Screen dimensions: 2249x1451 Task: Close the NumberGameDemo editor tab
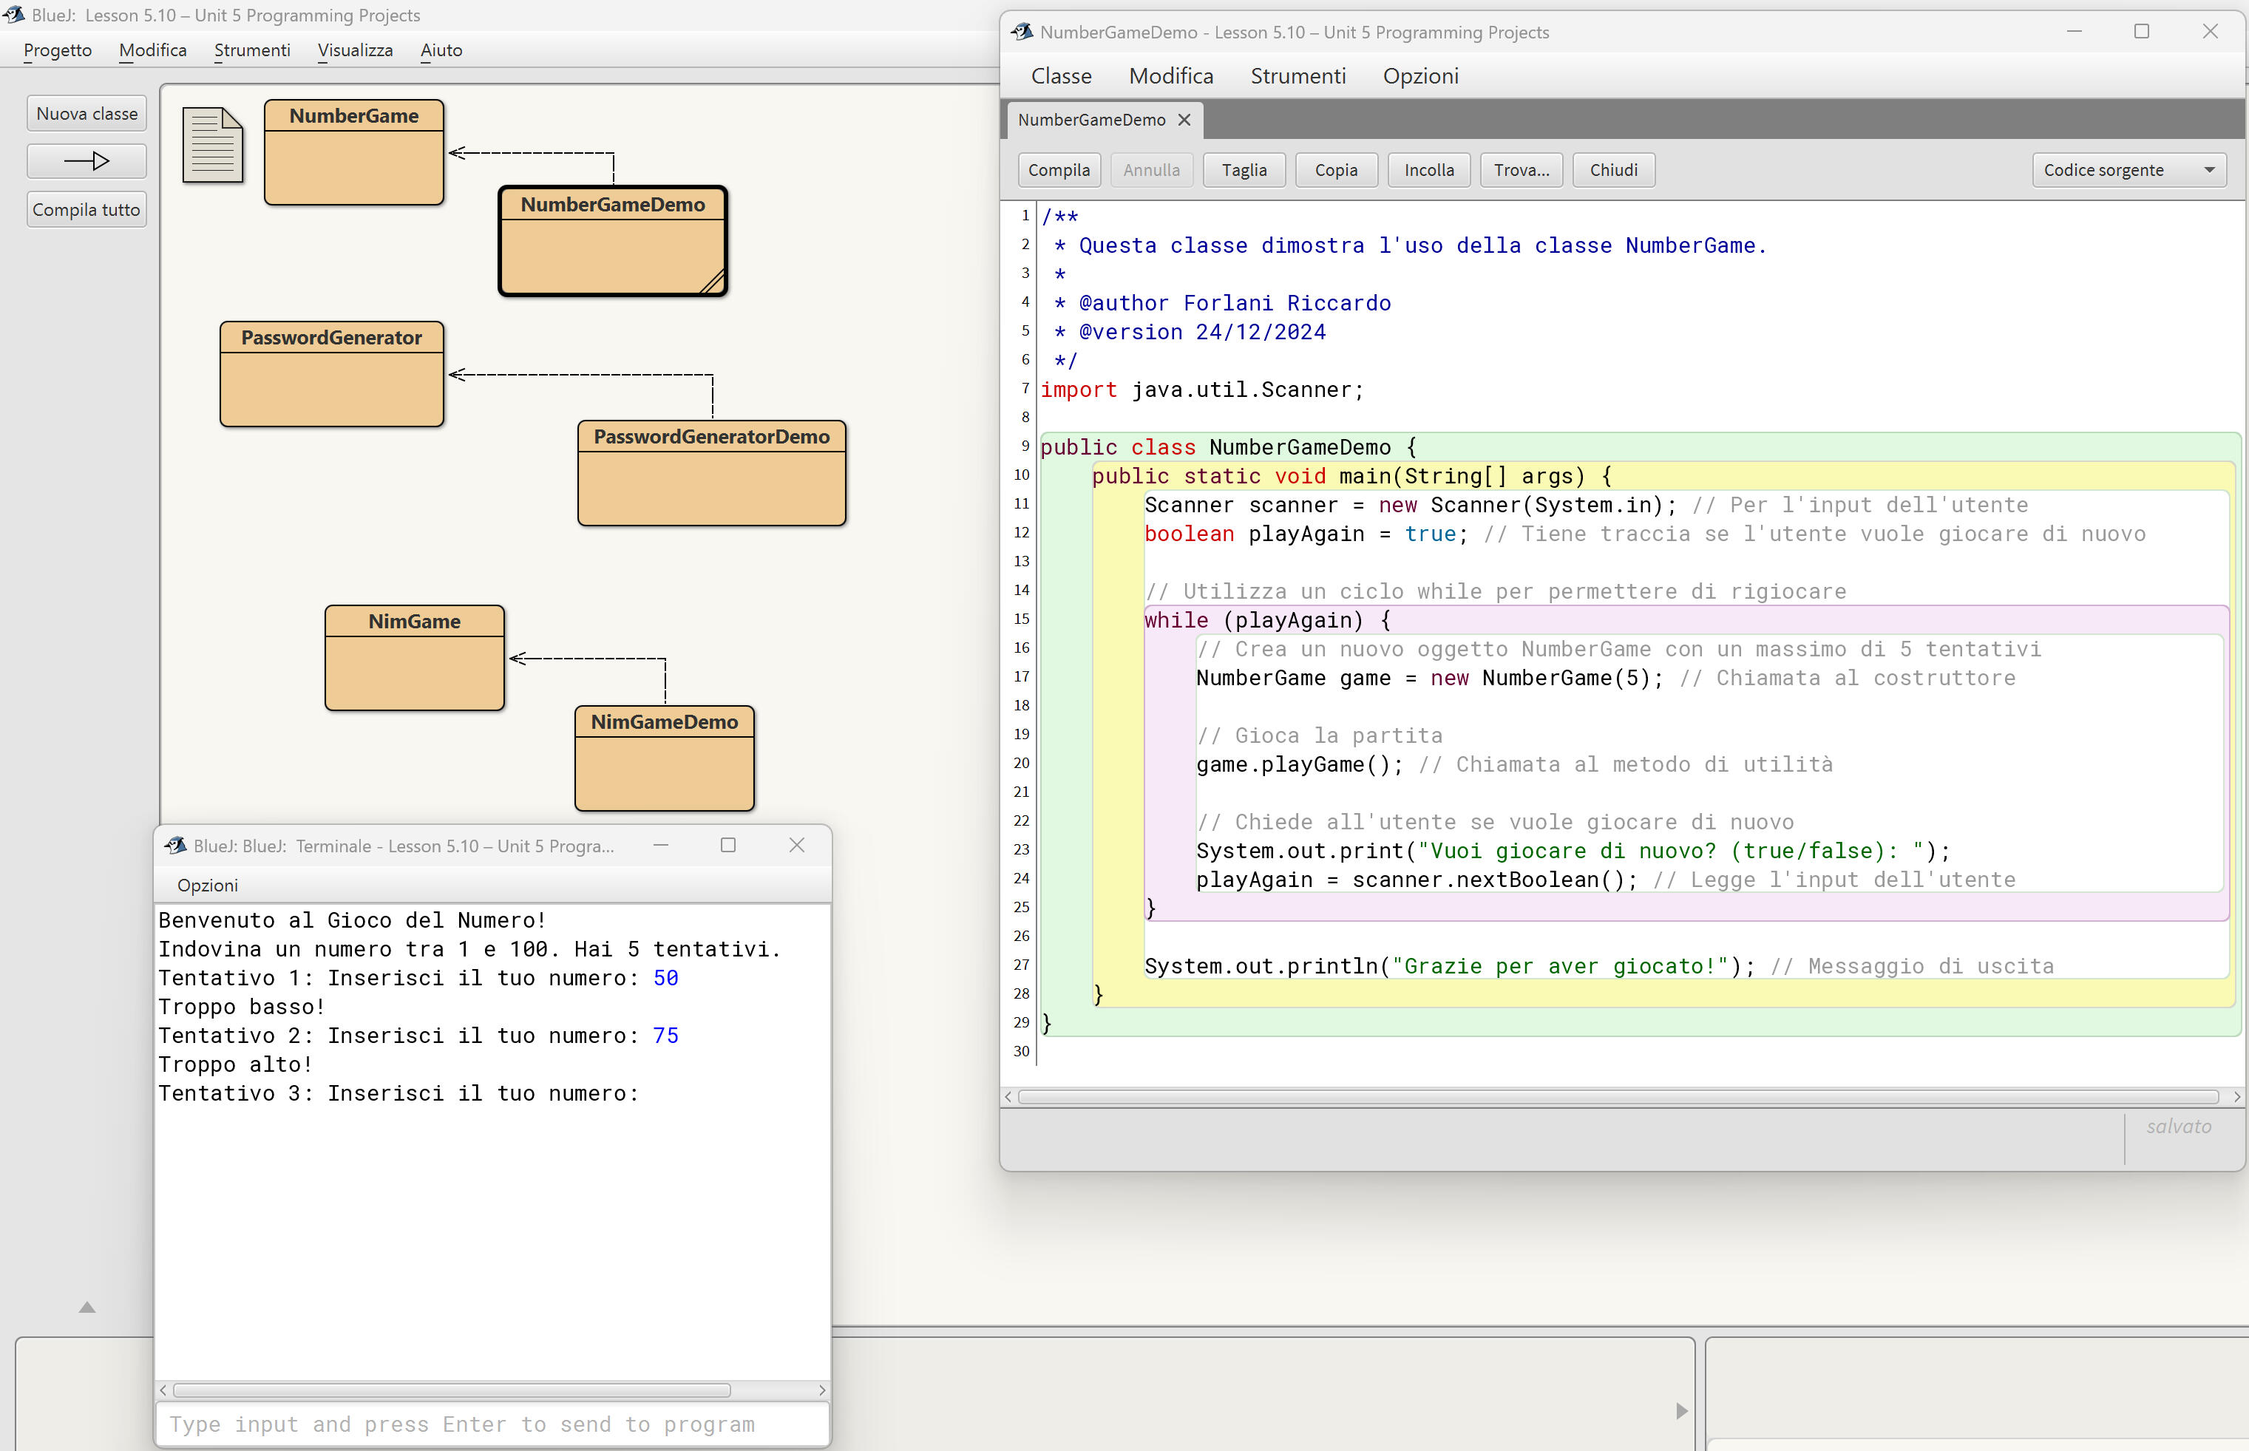point(1184,120)
